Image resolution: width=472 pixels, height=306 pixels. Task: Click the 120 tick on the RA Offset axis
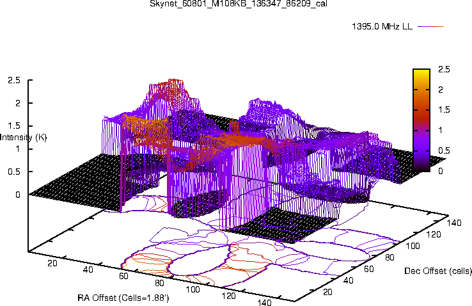pyautogui.click(x=228, y=296)
